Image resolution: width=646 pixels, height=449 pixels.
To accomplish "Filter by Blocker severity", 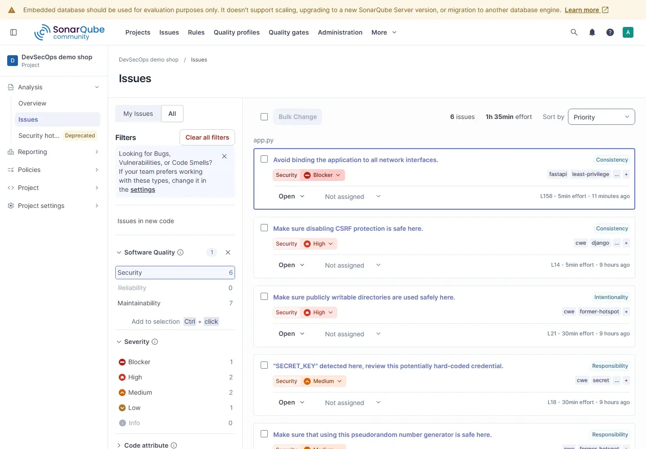I will [x=175, y=362].
